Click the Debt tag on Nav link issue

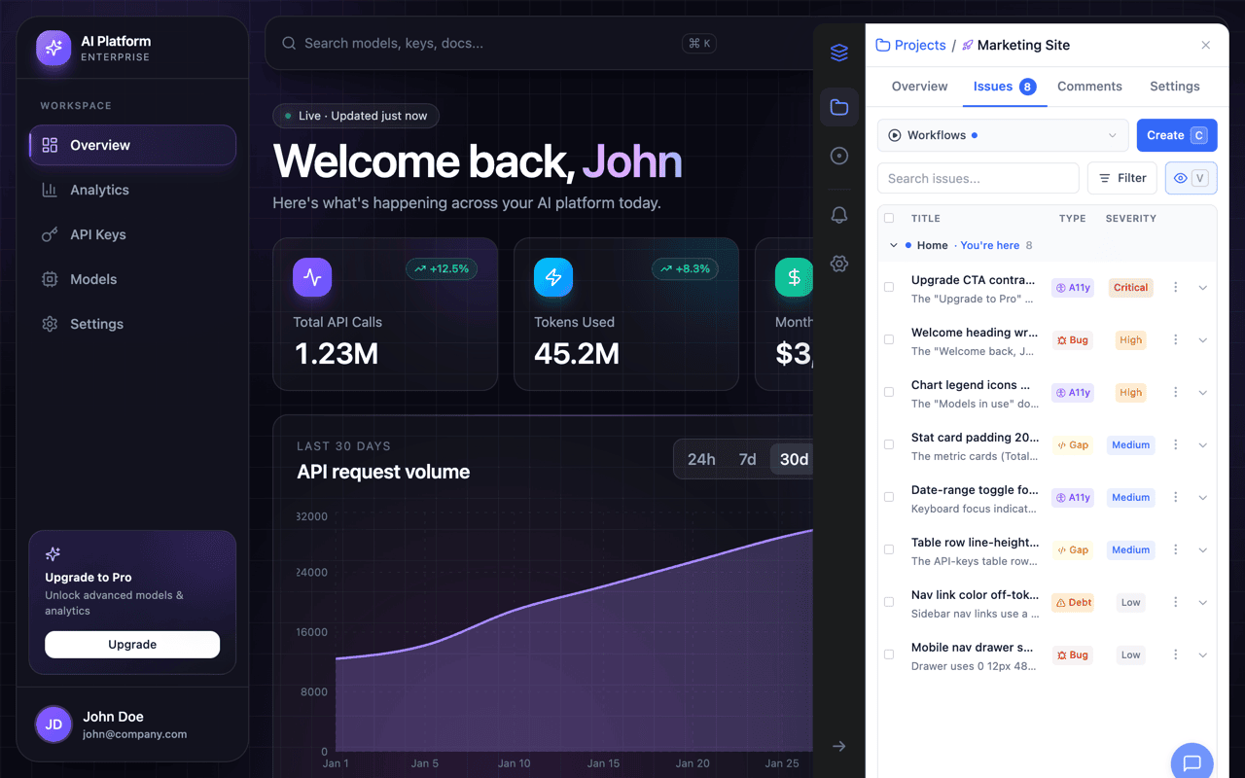(x=1073, y=603)
